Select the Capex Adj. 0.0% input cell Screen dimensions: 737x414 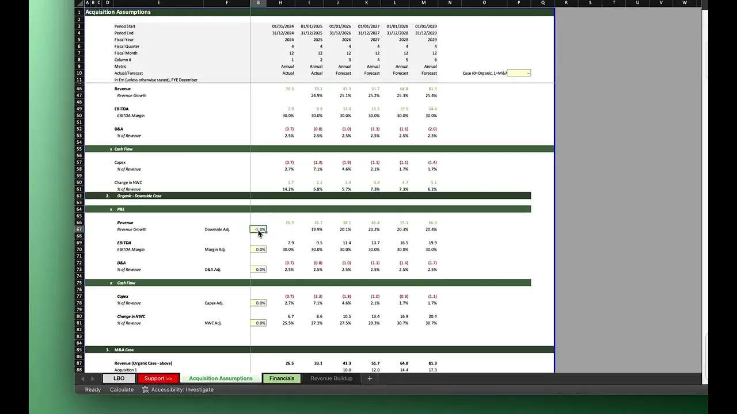click(259, 303)
